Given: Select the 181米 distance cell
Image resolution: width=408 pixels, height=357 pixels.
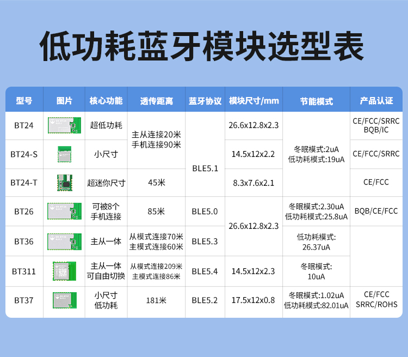Looking at the screenshot, I should pyautogui.click(x=156, y=301).
